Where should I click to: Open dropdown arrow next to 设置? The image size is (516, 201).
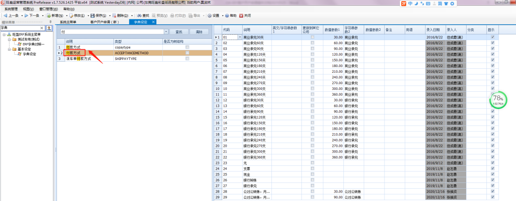pos(222,15)
